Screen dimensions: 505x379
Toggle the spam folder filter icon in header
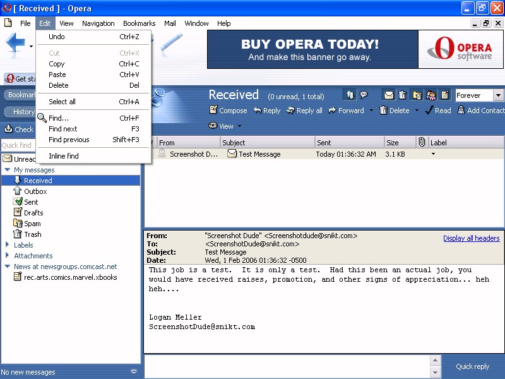417,95
